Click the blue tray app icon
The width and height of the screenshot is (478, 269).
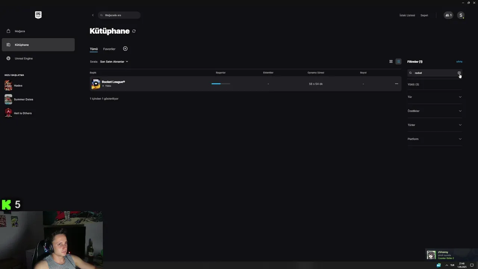[x=439, y=265]
